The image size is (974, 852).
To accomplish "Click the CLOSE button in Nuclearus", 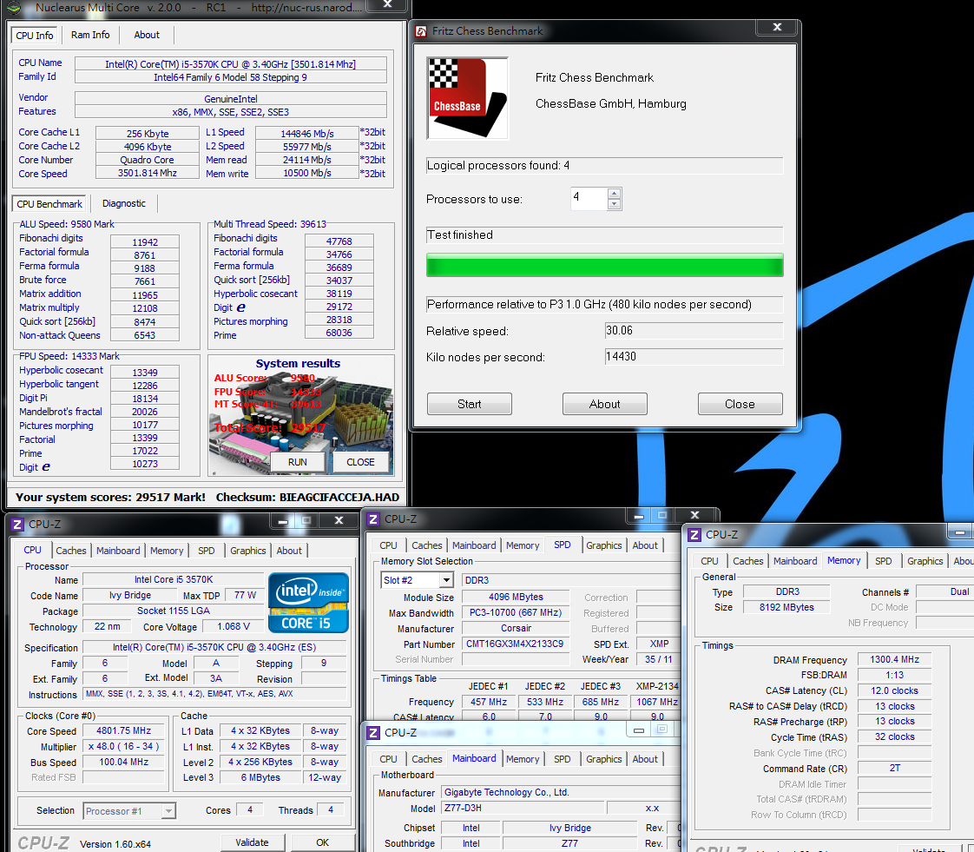I will coord(360,462).
